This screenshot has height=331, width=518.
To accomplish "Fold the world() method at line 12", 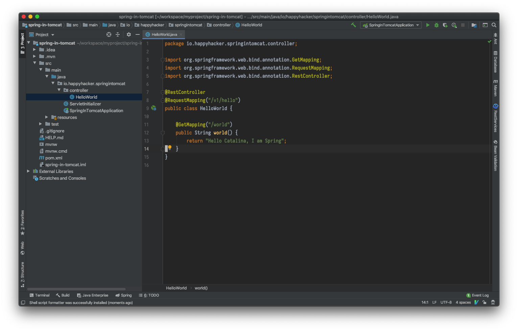I will pyautogui.click(x=163, y=133).
